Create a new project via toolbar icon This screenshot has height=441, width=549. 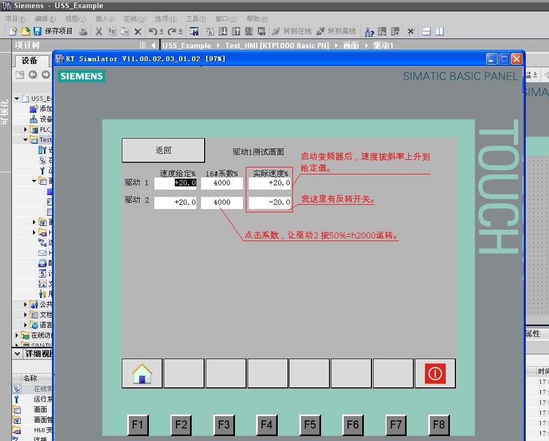tap(14, 31)
